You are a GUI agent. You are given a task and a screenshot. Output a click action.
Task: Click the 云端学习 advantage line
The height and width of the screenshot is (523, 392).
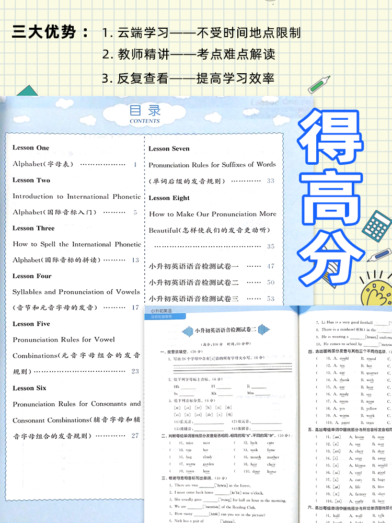click(201, 33)
